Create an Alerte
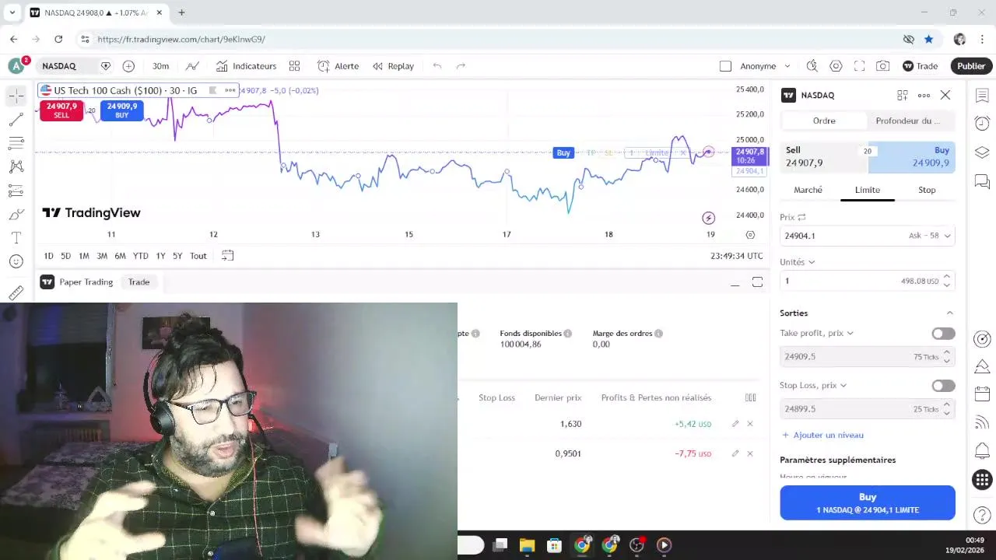 [x=338, y=66]
